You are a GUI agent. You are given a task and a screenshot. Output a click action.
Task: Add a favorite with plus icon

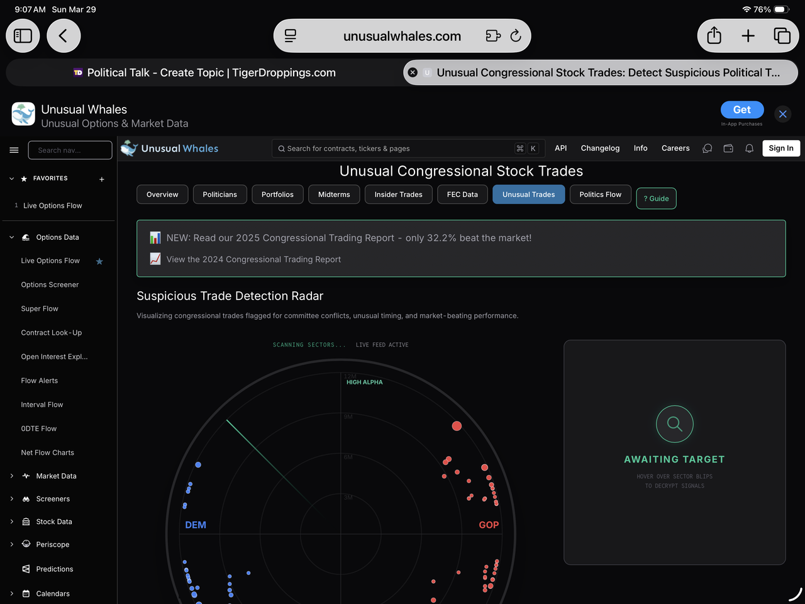(102, 179)
